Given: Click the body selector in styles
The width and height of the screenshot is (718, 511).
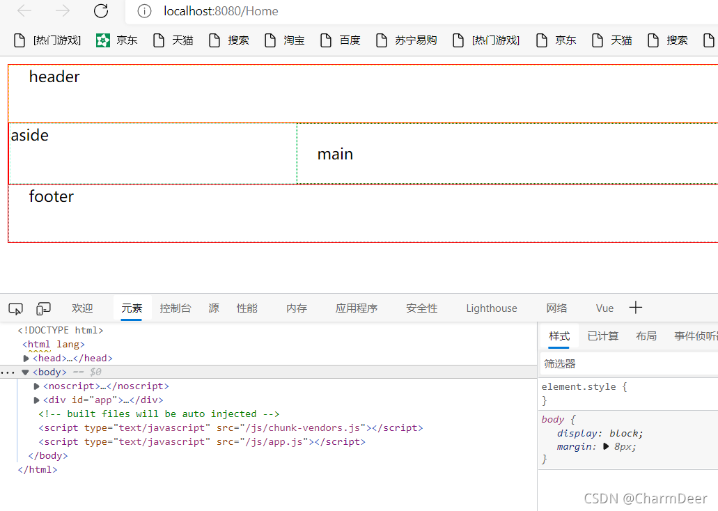Looking at the screenshot, I should click(x=553, y=419).
